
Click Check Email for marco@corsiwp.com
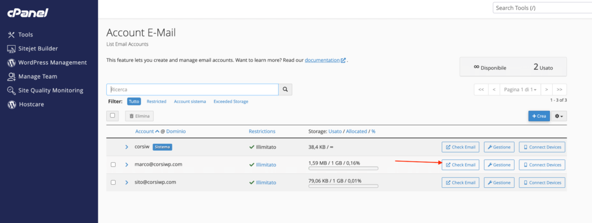[460, 165]
